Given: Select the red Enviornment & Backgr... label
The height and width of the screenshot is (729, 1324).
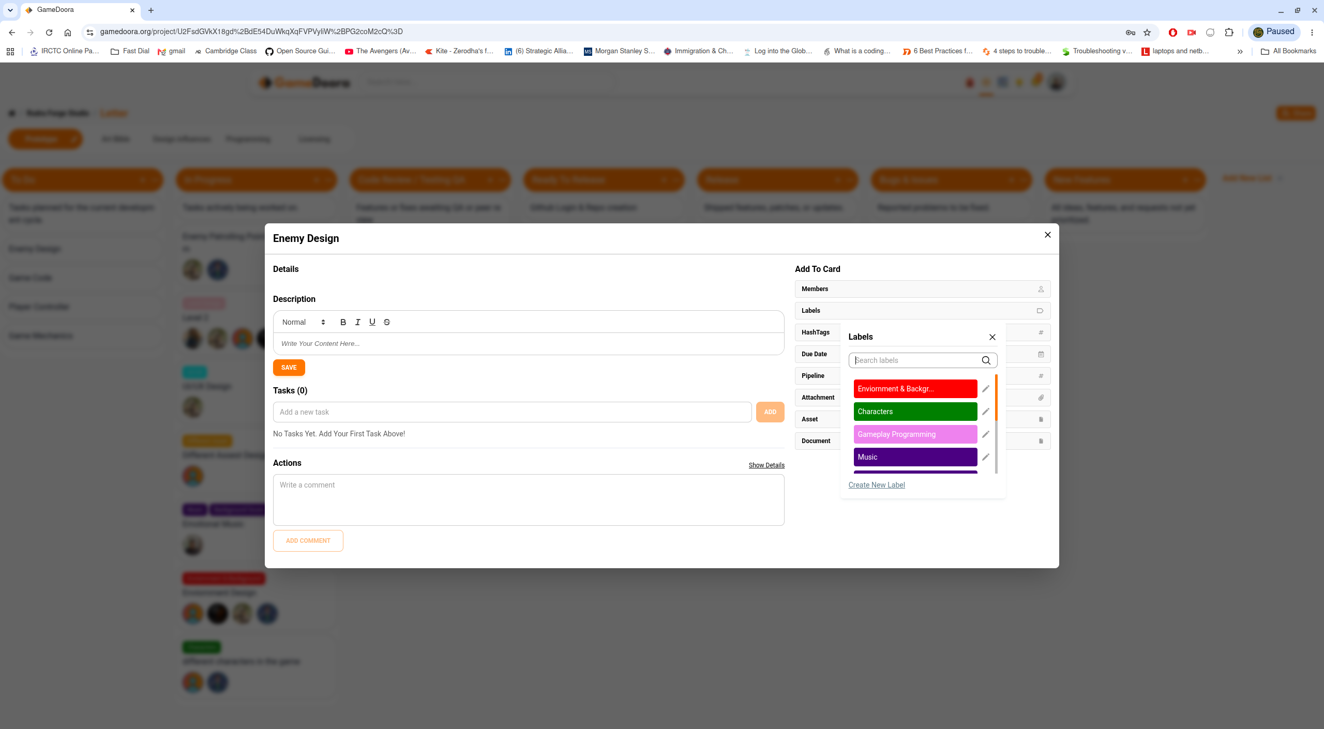Looking at the screenshot, I should 915,389.
